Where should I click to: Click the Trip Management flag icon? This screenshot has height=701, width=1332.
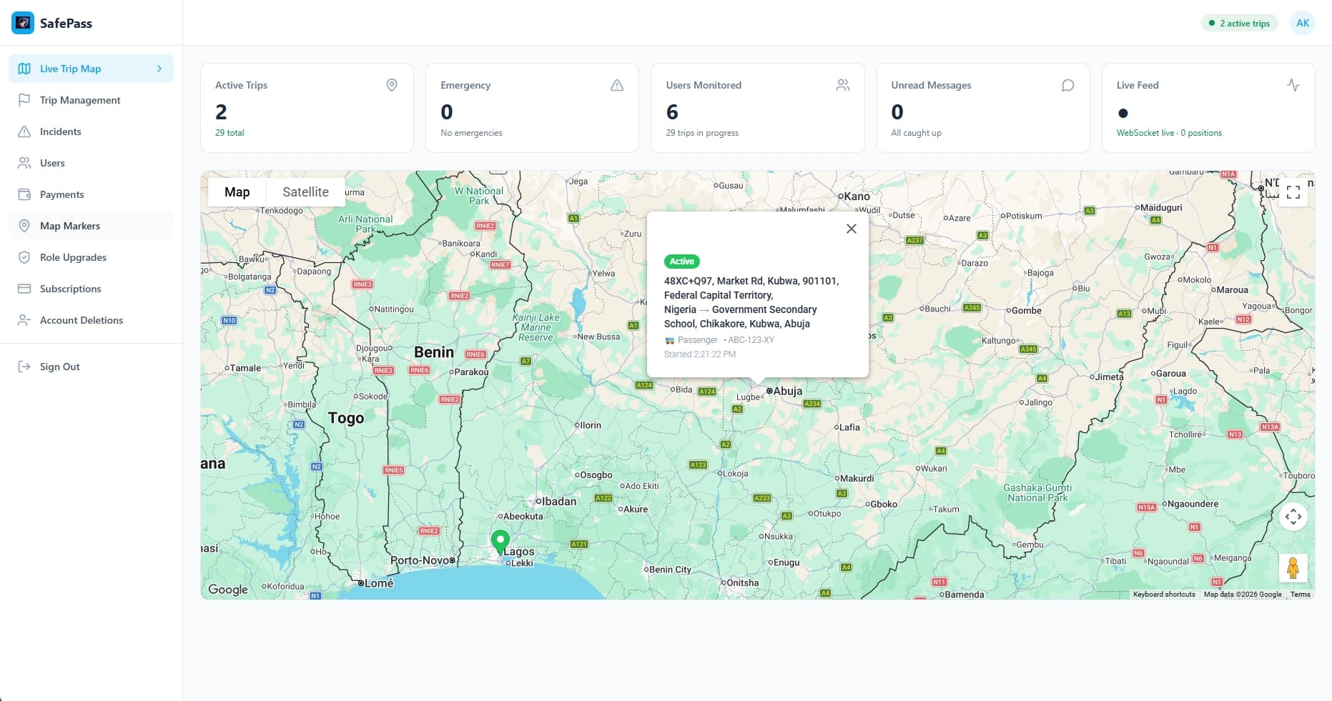(x=24, y=100)
